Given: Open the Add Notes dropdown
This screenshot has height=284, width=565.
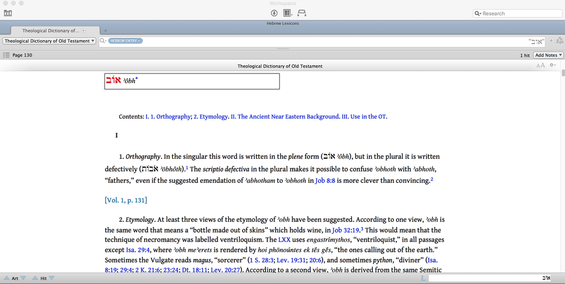Looking at the screenshot, I should tap(548, 55).
